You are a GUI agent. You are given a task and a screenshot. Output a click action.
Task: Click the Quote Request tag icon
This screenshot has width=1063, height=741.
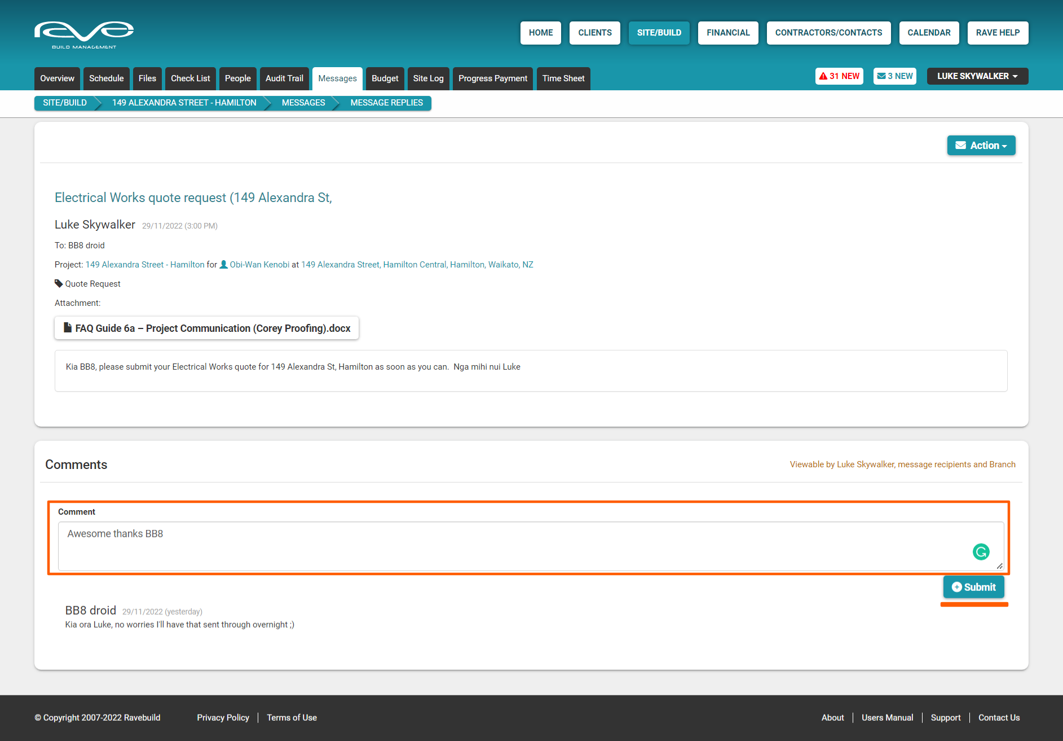click(59, 283)
